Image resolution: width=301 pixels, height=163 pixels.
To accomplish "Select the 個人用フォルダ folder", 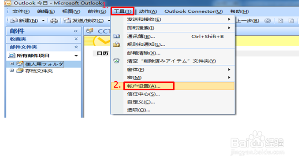I will (44, 64).
